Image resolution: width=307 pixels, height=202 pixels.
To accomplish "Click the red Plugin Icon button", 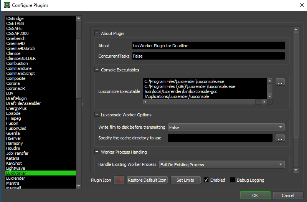I will pos(119,180).
